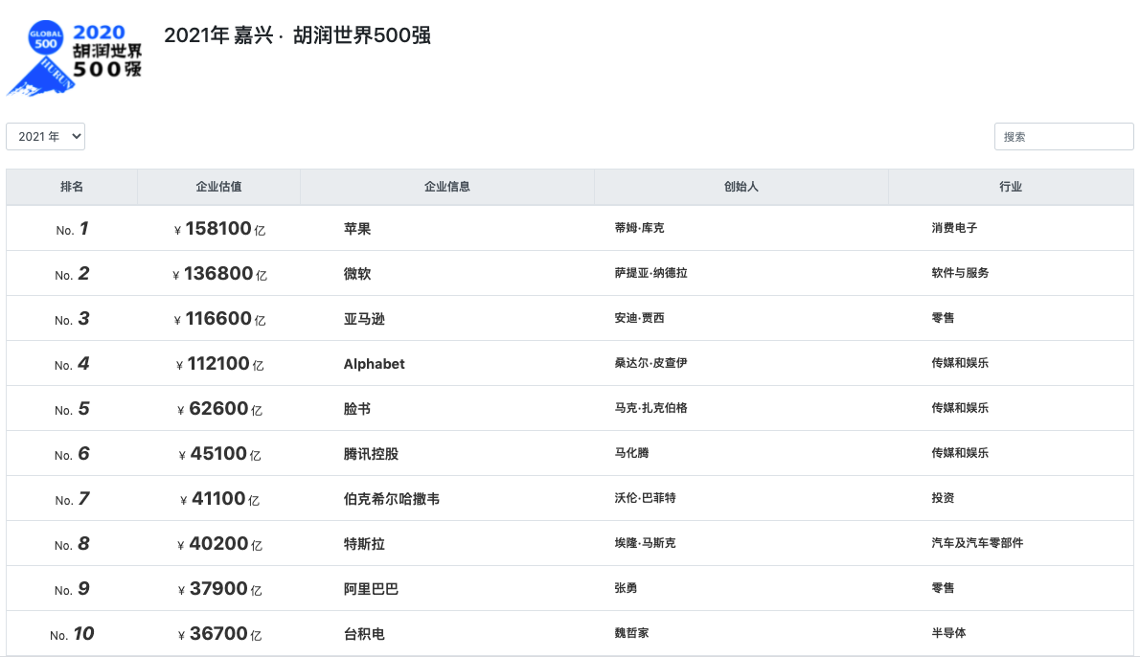Click industry 软件与服务 in 微软 row
The height and width of the screenshot is (658, 1140).
click(x=961, y=273)
